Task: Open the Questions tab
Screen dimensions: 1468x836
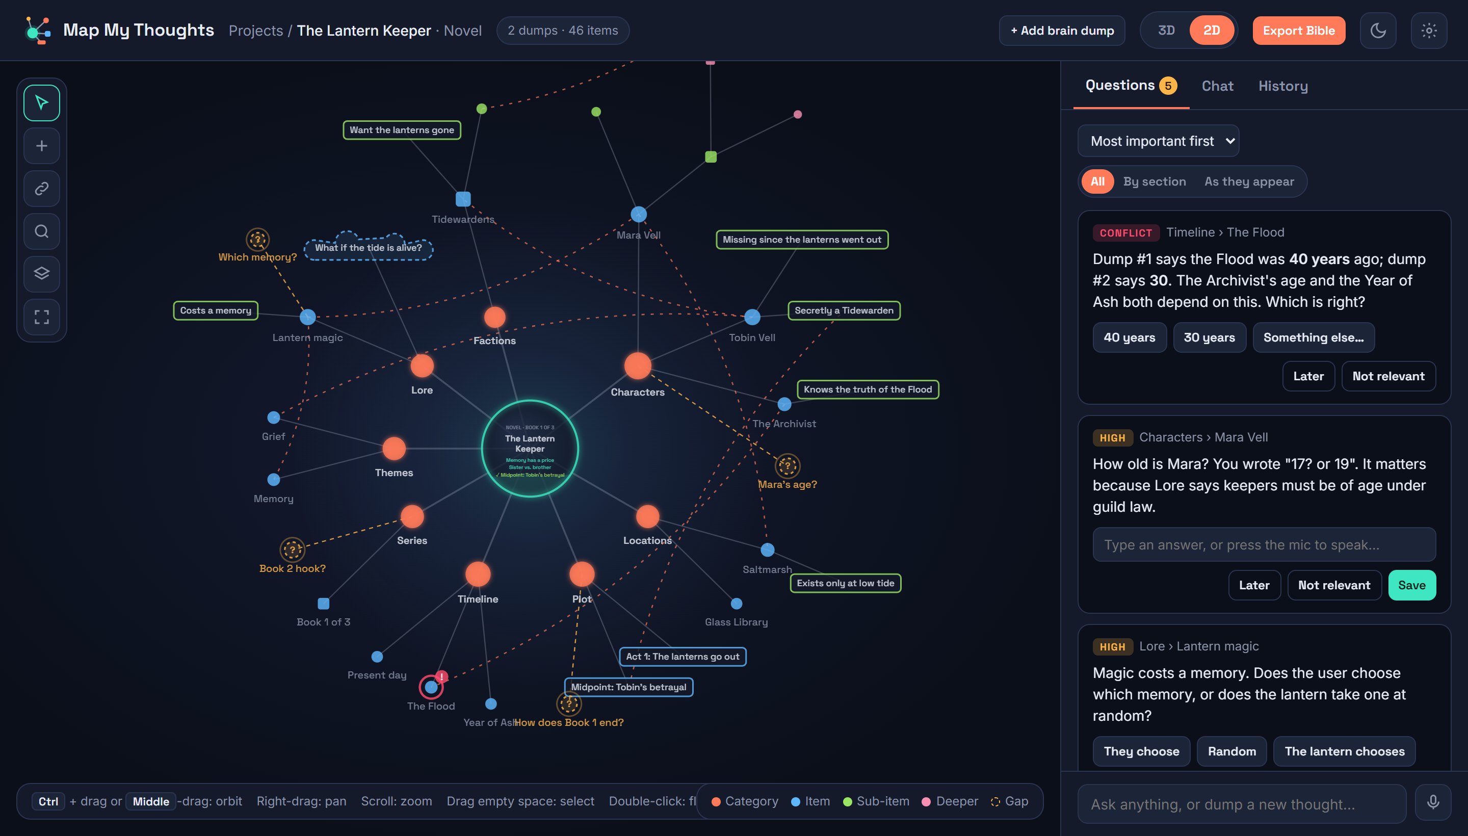Action: coord(1131,86)
